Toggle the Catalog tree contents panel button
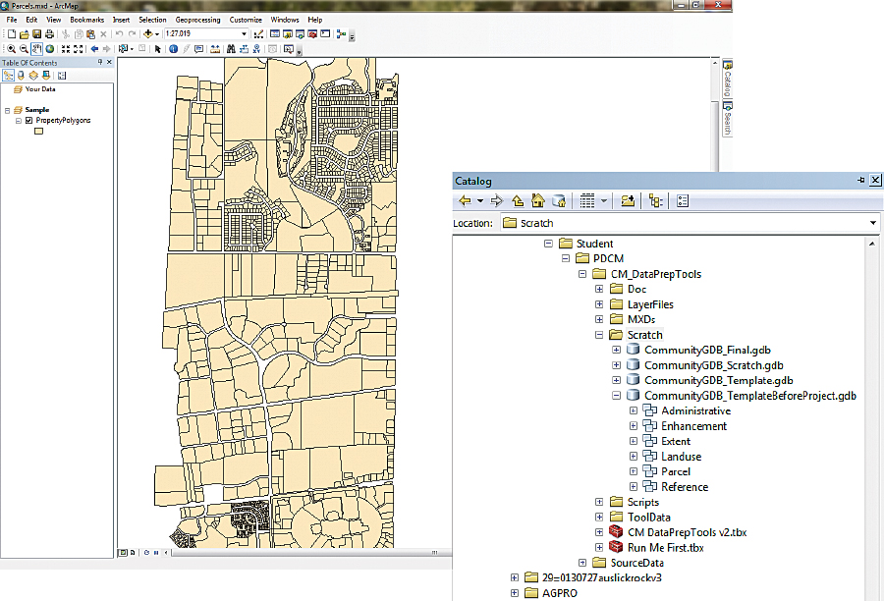Image resolution: width=884 pixels, height=601 pixels. coord(655,200)
